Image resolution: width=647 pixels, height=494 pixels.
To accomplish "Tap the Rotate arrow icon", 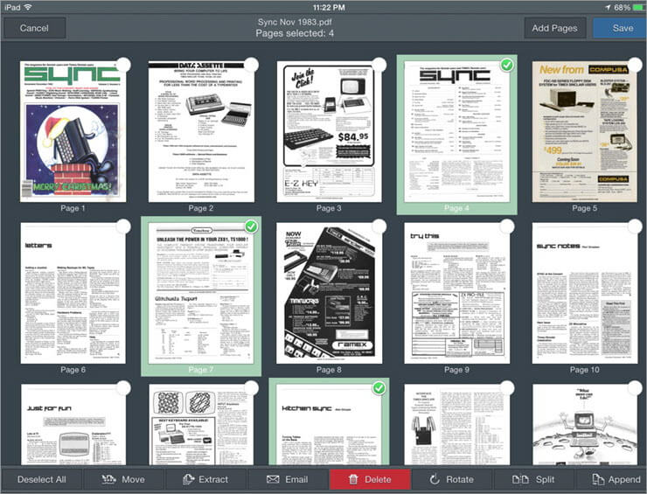I will [435, 479].
